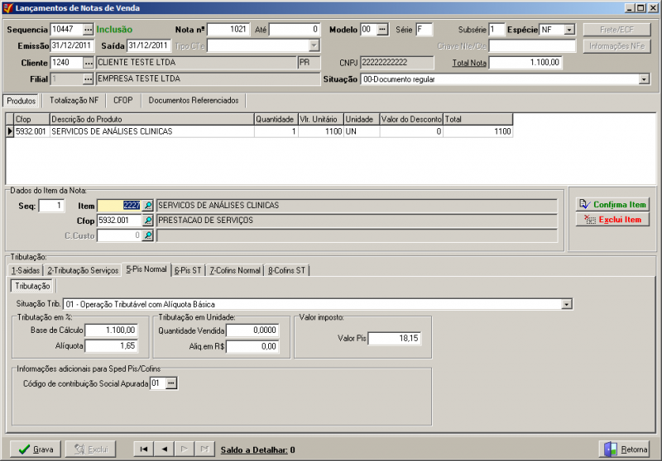662x461 pixels.
Task: Focus the Quantidade Vendida field
Action: 252,330
